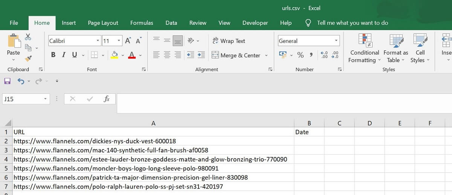Open Clipboard pane dialog launcher
This screenshot has width=452, height=195.
coord(41,70)
